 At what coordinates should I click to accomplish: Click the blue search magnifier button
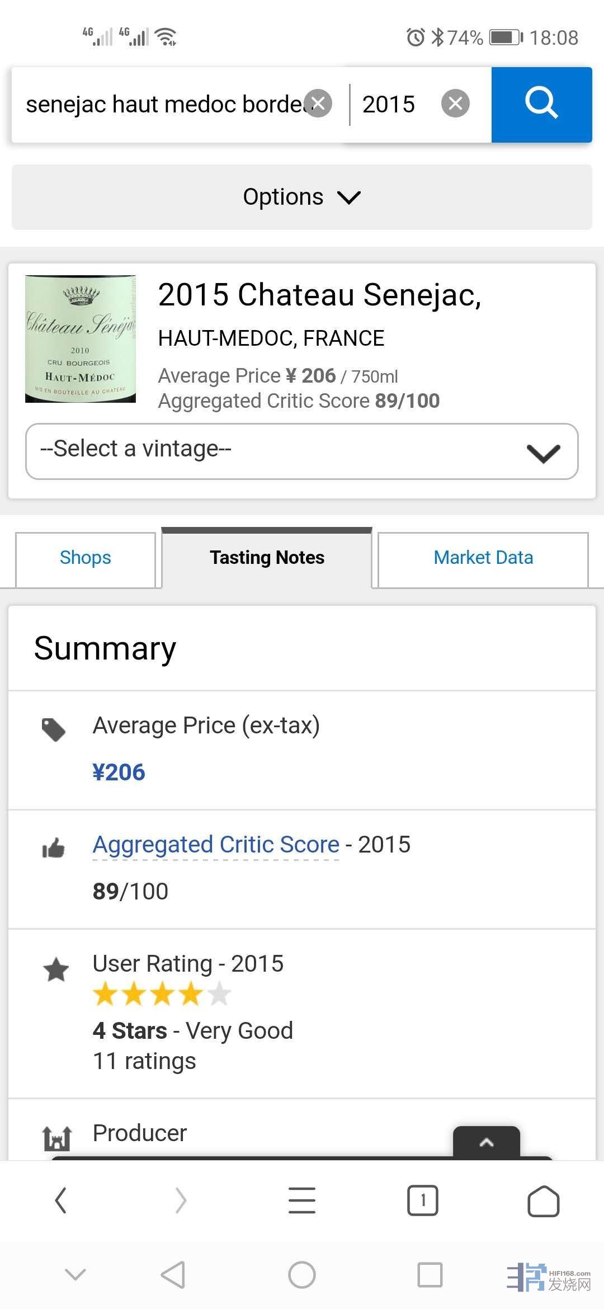point(541,105)
